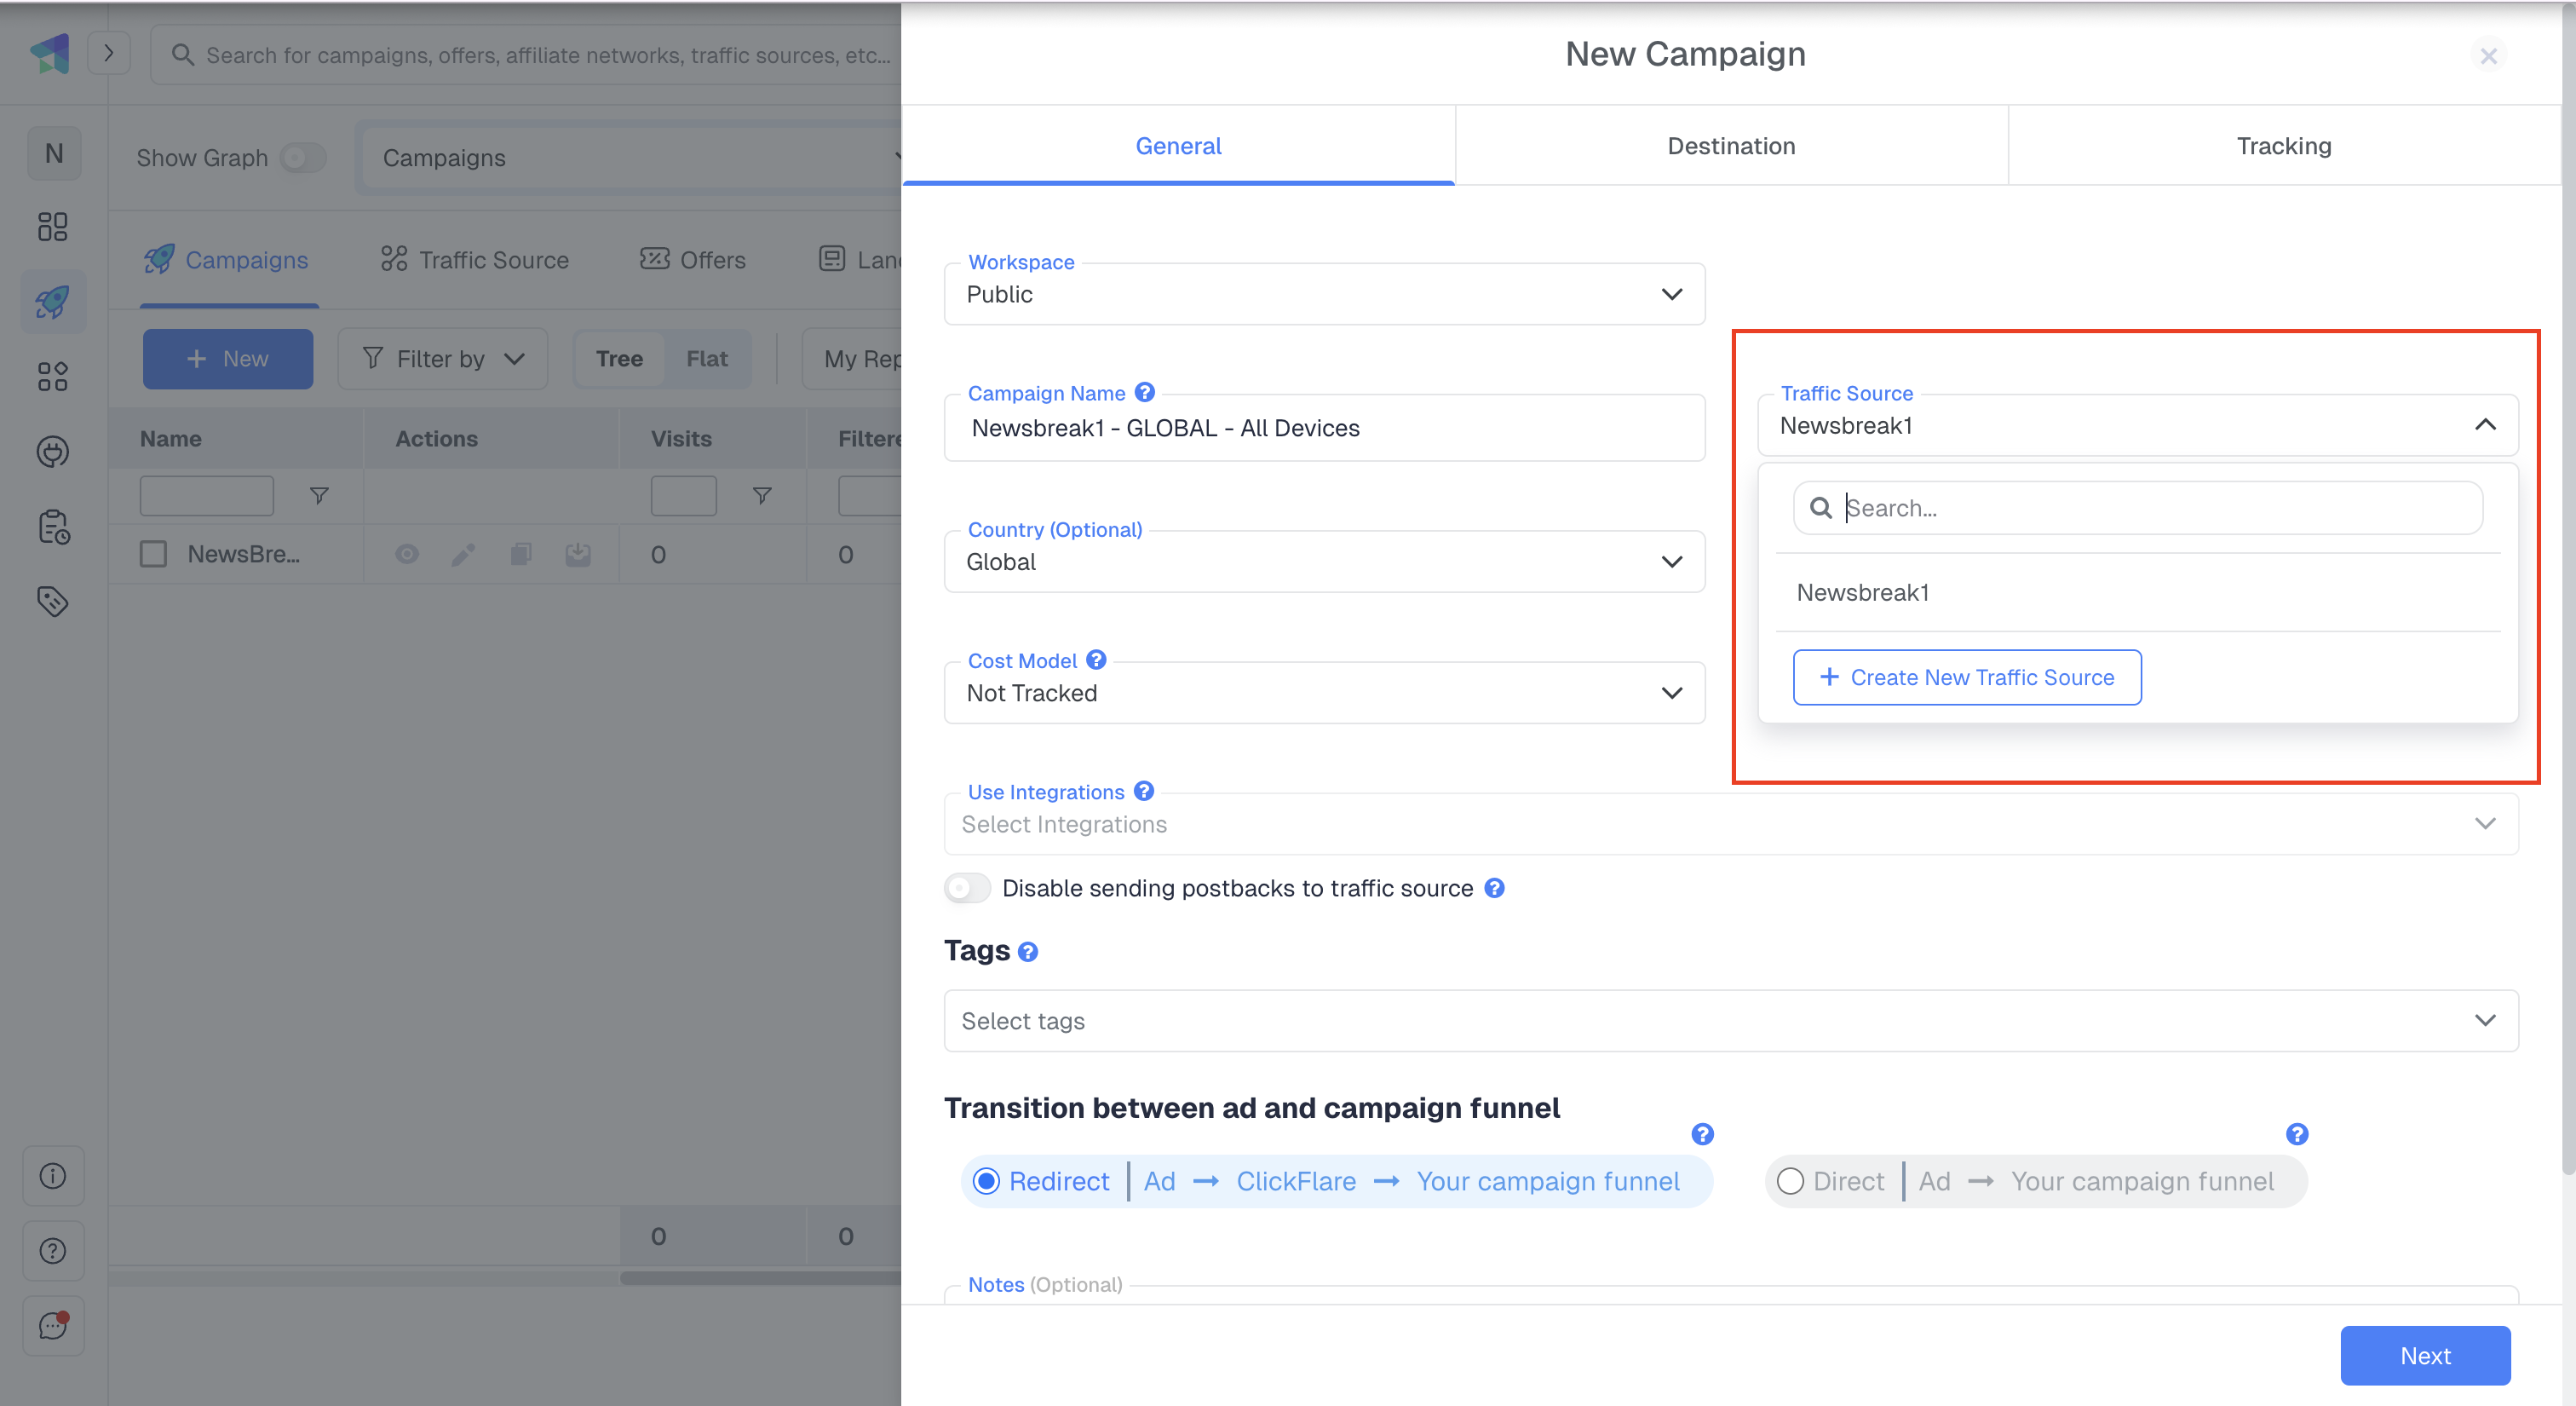Click Create New Traffic Source button
Image resolution: width=2576 pixels, height=1406 pixels.
click(1966, 677)
